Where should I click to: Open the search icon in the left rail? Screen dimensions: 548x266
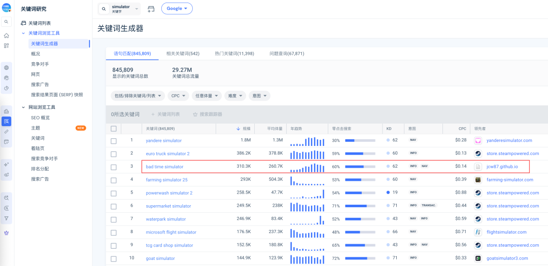tap(6, 22)
